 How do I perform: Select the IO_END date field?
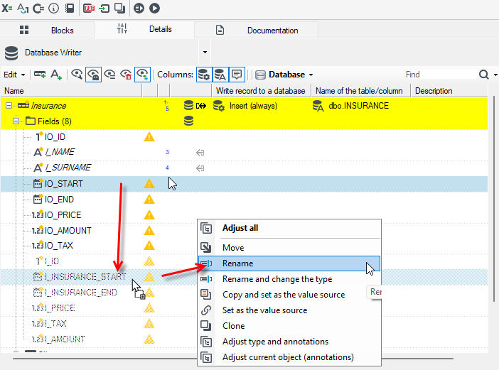59,200
